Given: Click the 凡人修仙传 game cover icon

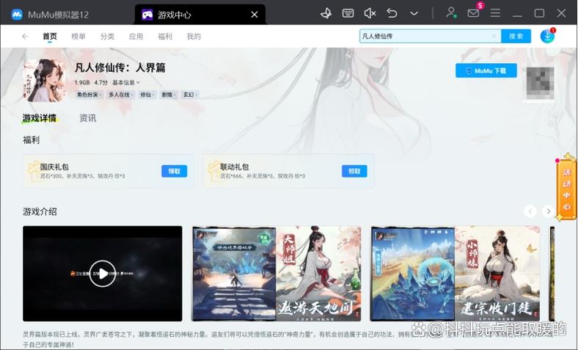Looking at the screenshot, I should (44, 81).
